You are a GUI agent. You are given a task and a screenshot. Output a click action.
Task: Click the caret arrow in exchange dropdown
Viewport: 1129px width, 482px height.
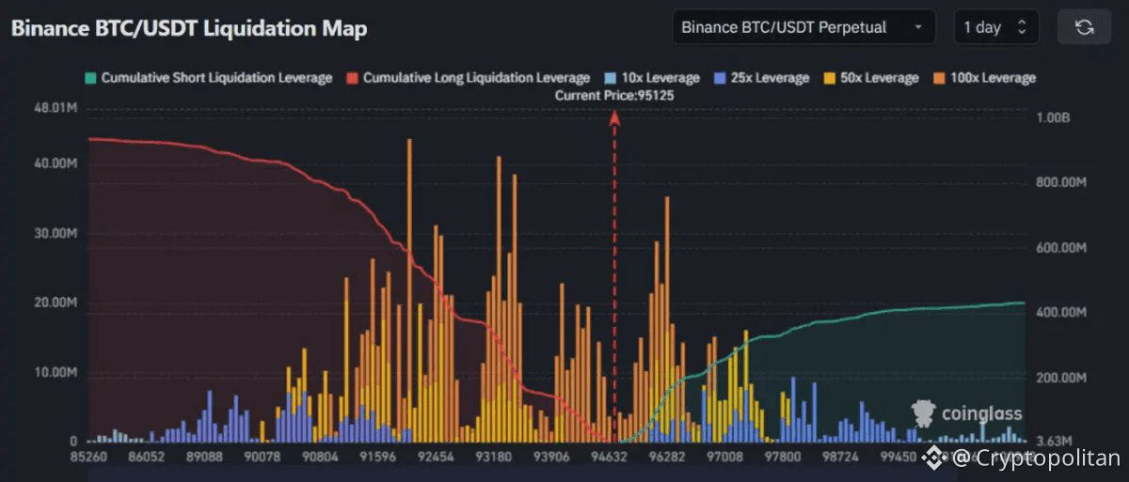(917, 27)
